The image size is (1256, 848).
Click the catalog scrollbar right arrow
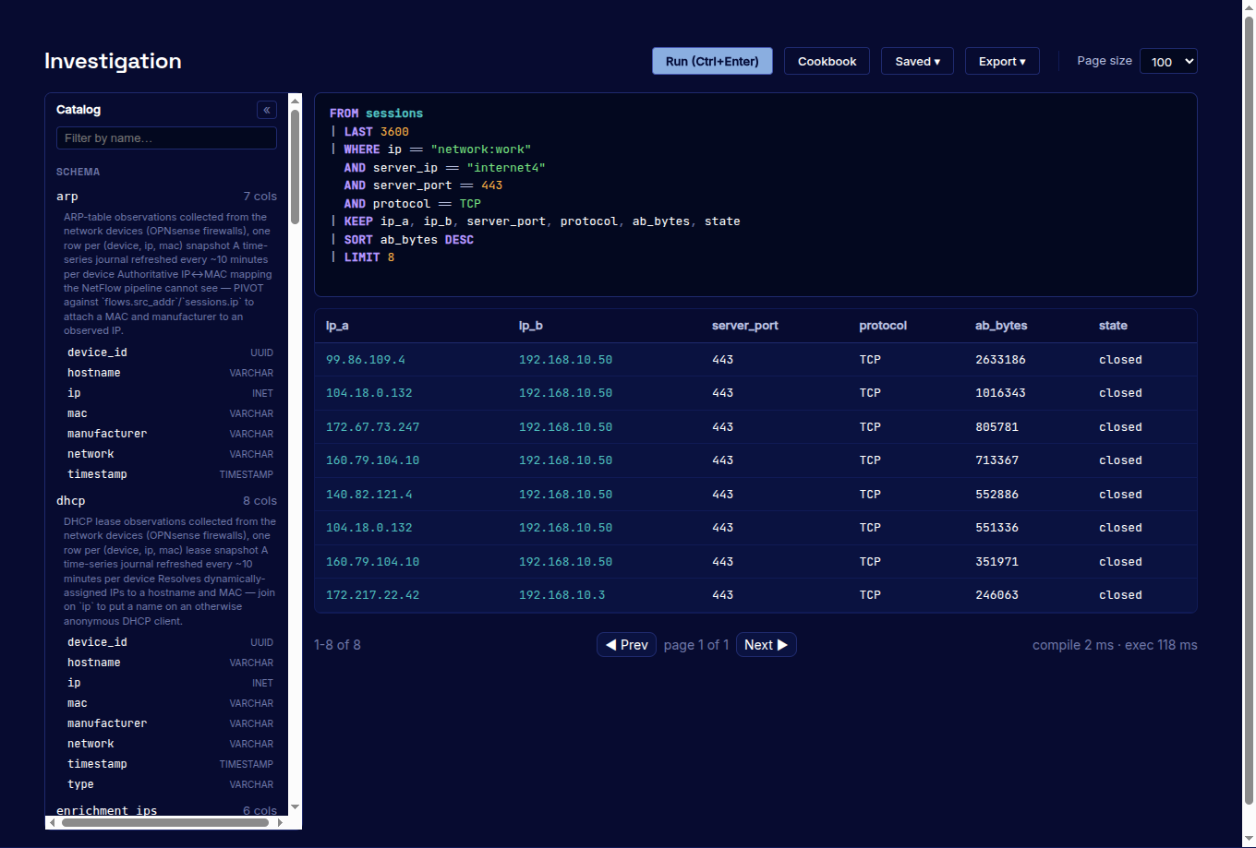coord(281,822)
